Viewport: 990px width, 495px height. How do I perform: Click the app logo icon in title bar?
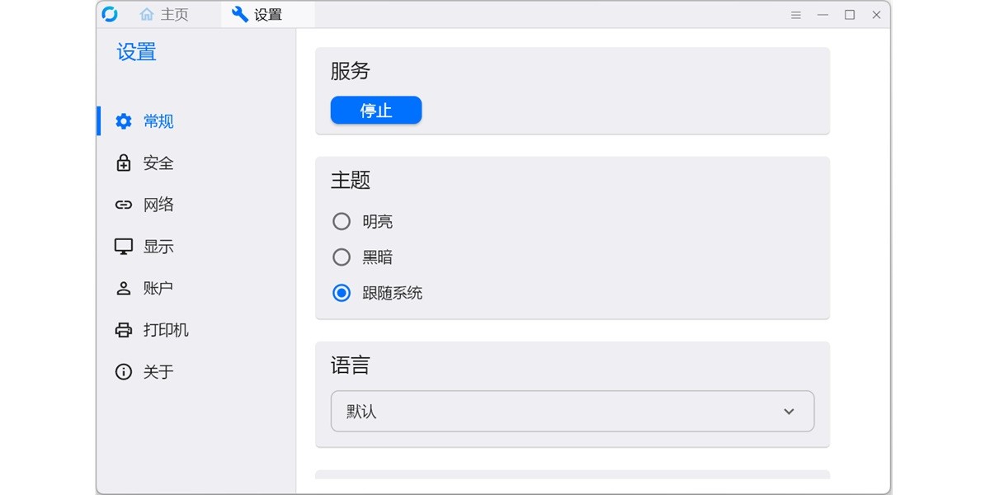110,14
